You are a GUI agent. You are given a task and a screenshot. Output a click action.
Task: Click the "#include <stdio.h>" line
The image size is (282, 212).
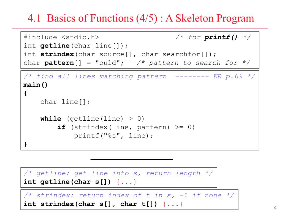click(x=61, y=37)
